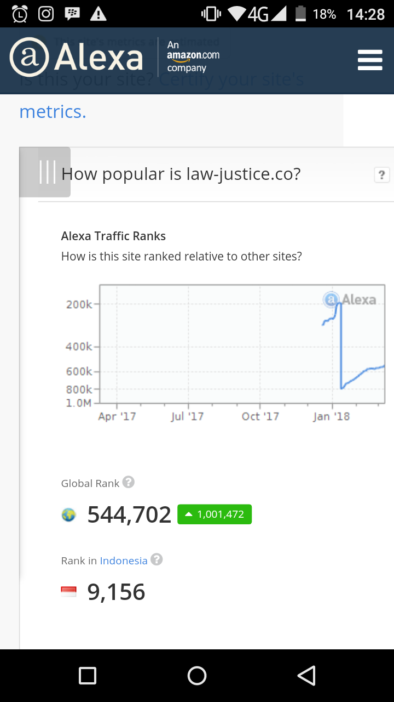The height and width of the screenshot is (702, 394).
Task: Click the Jan '18 label on the chart axis
Action: [330, 416]
